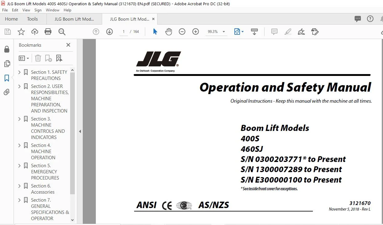The height and width of the screenshot is (225, 383).
Task: Open bookmark options dropdown menu
Action: coord(24,58)
